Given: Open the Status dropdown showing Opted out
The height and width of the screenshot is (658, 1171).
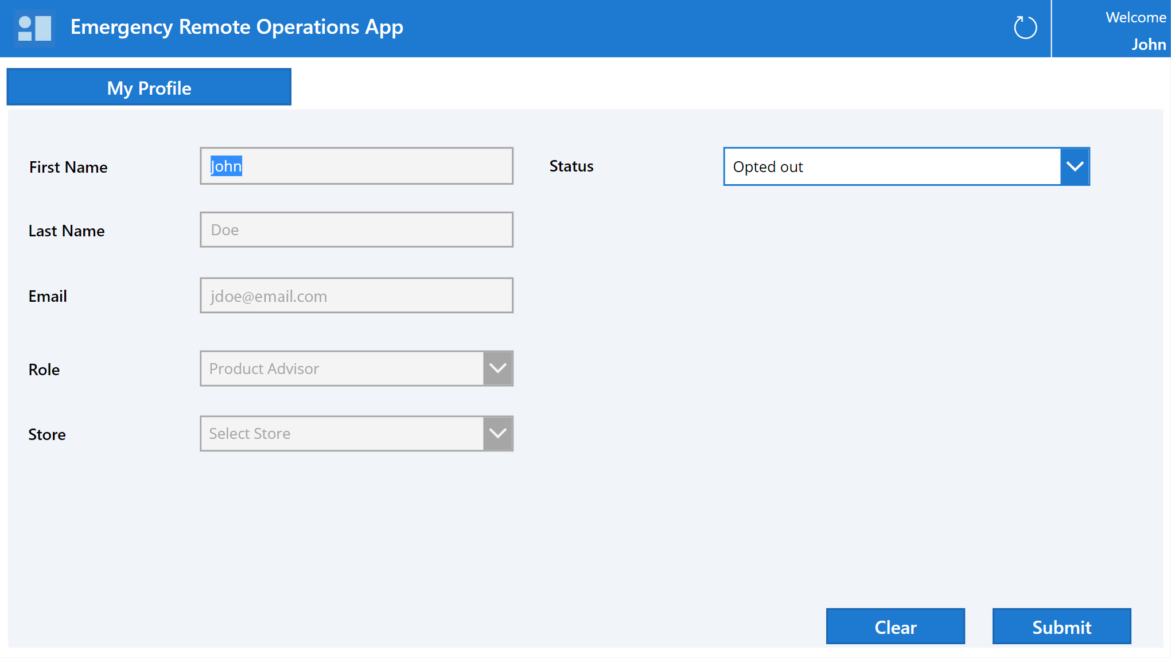Looking at the screenshot, I should tap(907, 166).
